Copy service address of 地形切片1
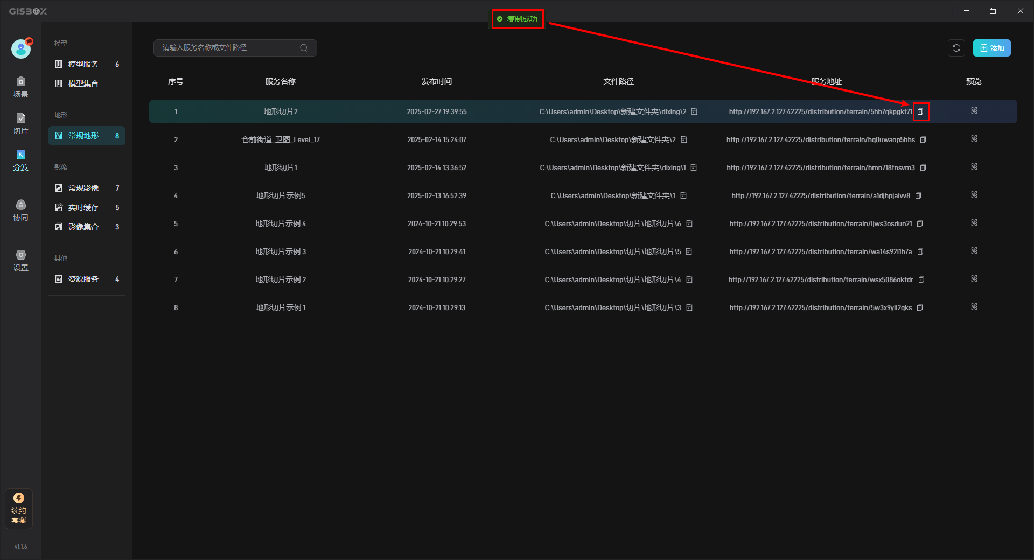 tap(923, 167)
